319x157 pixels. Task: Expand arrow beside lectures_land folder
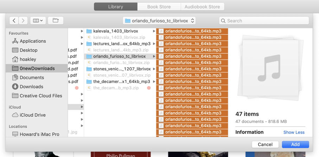tap(154, 43)
